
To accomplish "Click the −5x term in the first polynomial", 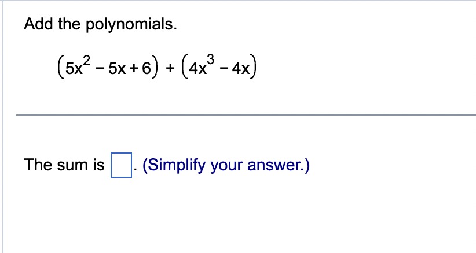I will click(112, 69).
